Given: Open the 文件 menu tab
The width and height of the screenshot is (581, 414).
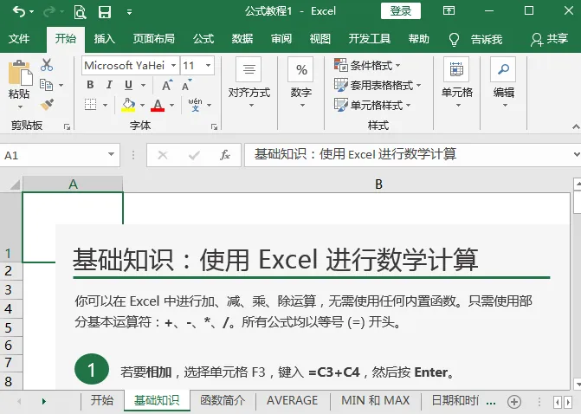Looking at the screenshot, I should tap(19, 39).
